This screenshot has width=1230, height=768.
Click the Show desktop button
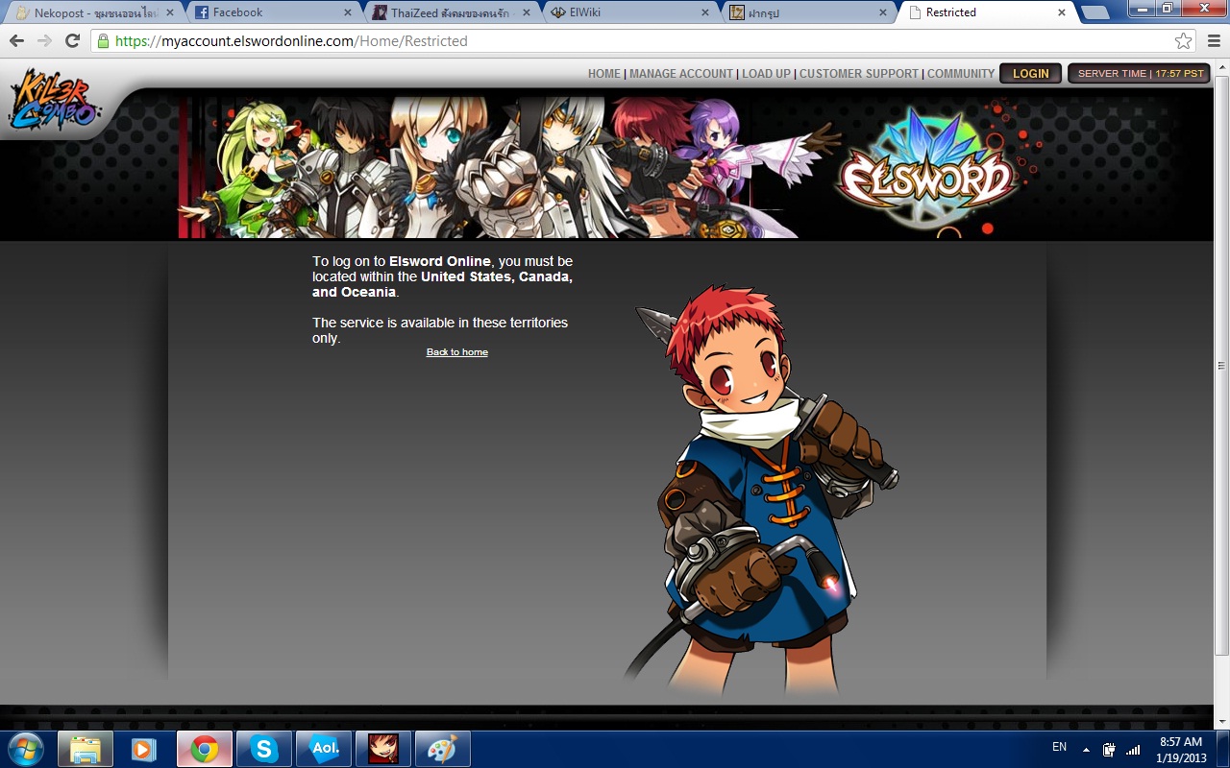pyautogui.click(x=1223, y=750)
